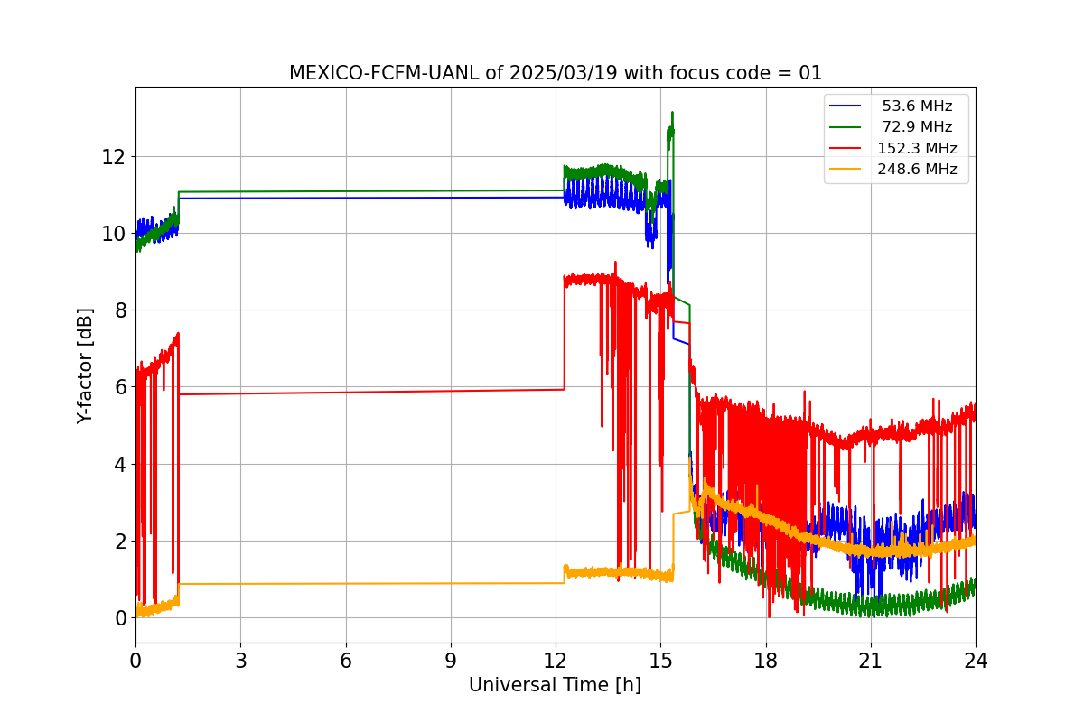Click x-axis tick label 6
Screen dimensions: 1084x722
345,661
